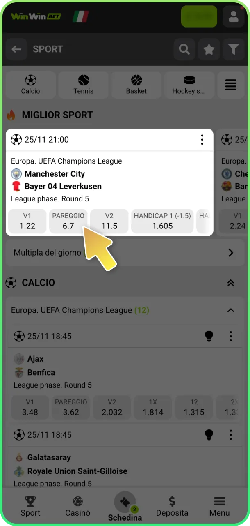250x526 pixels.
Task: Open the Deposita dollar tab
Action: [172, 506]
